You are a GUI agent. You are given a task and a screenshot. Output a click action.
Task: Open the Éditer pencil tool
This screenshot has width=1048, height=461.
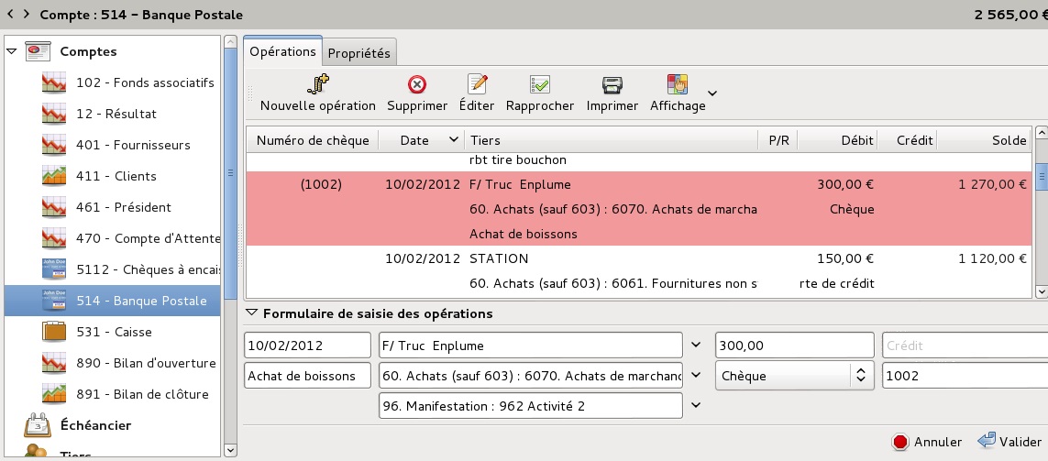click(x=477, y=84)
